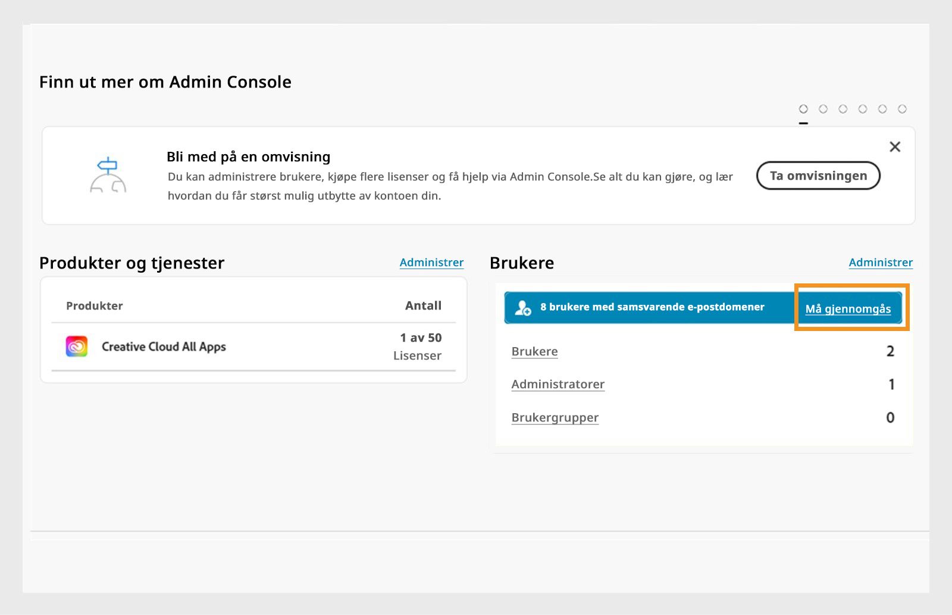Click the '8 brukere med samsvarende e-postdomener' text
Screen dimensions: 952x615
652,307
